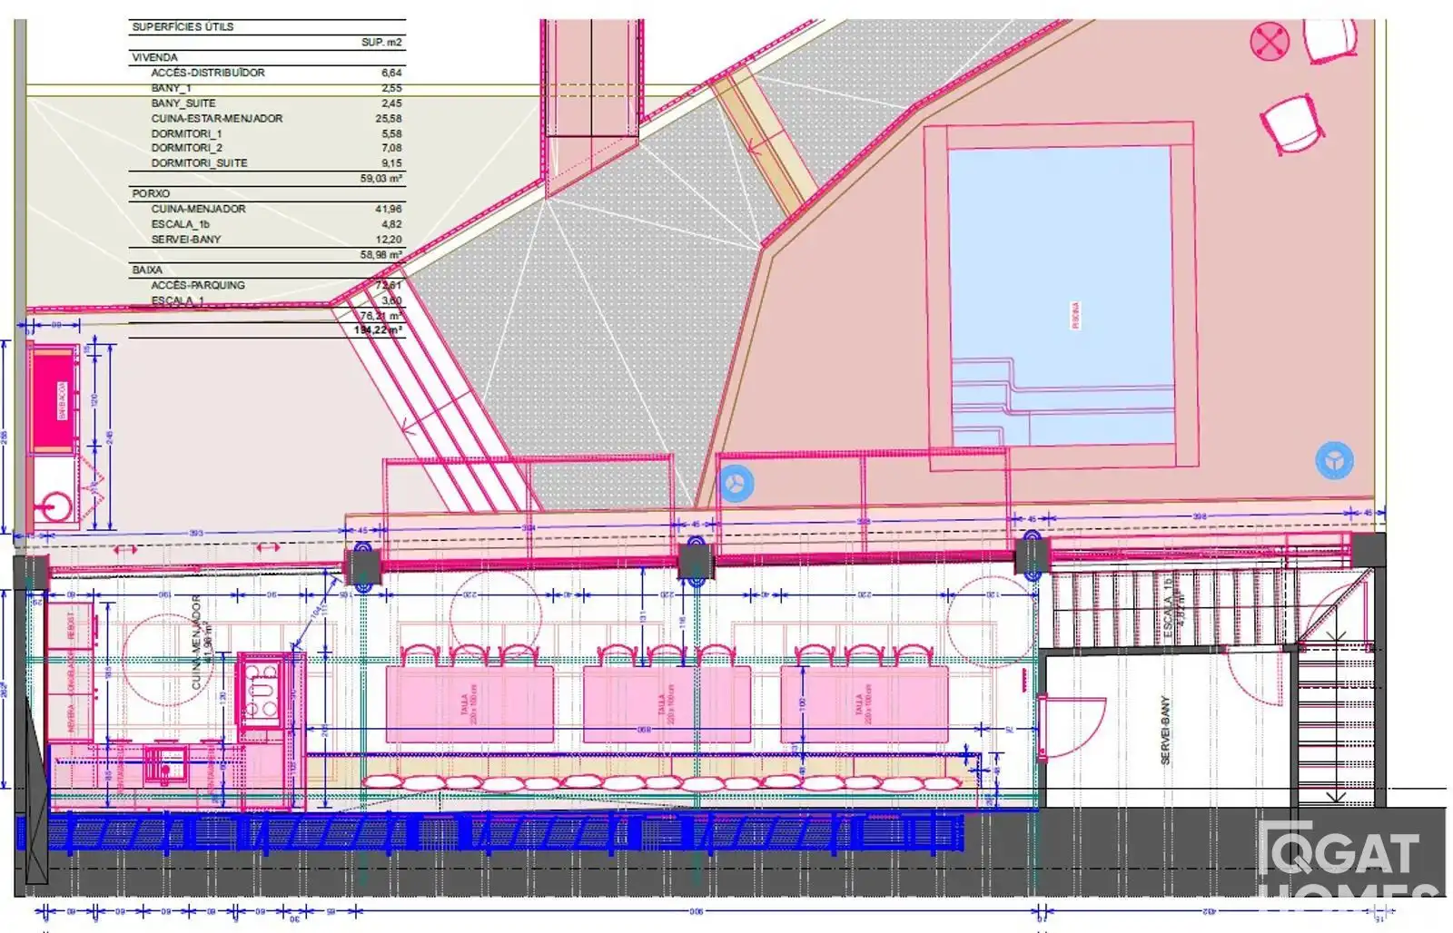Click the value '25,58' in the table
Screen dimensions: 1453x933
(389, 119)
